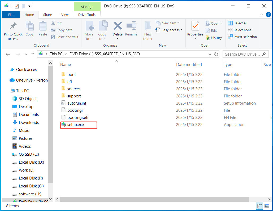Switch to the Share tab

coord(47,15)
